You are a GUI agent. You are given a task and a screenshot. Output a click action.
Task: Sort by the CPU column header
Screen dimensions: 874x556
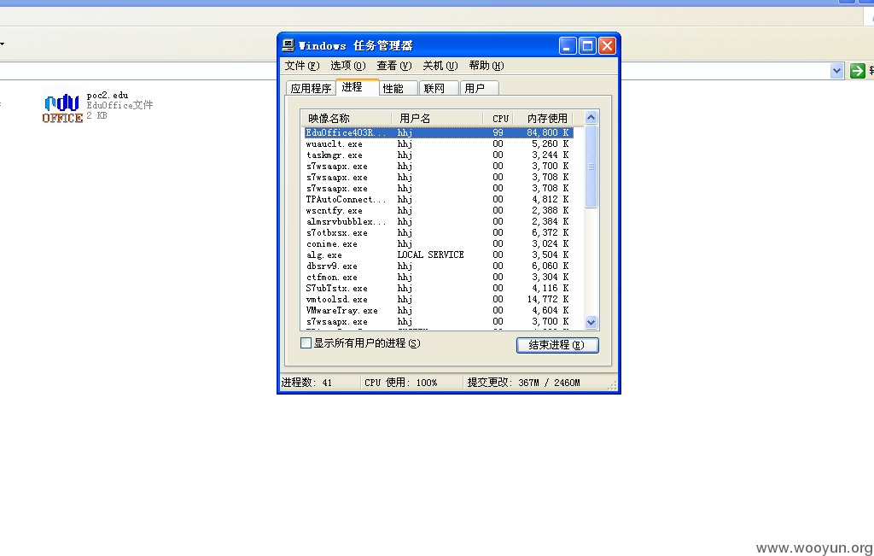click(x=498, y=118)
